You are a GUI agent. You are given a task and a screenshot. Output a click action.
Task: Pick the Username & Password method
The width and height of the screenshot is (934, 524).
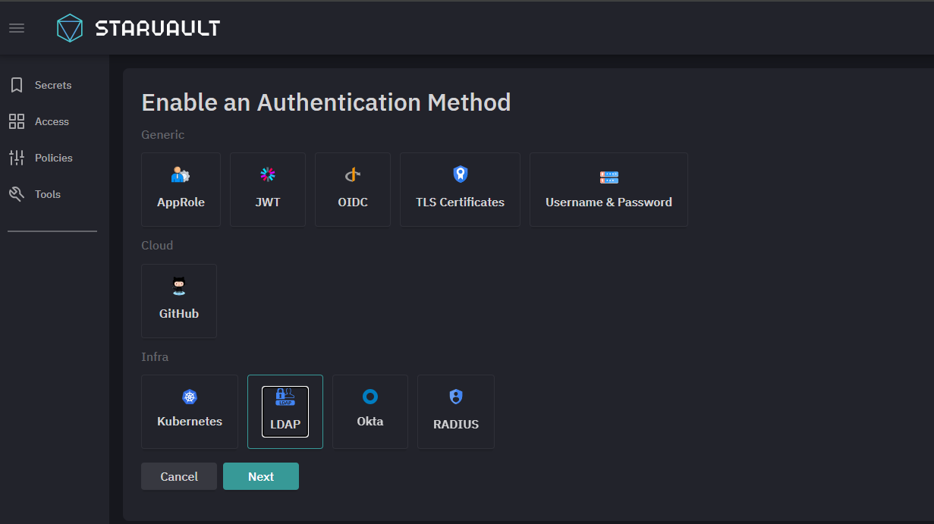pos(609,190)
